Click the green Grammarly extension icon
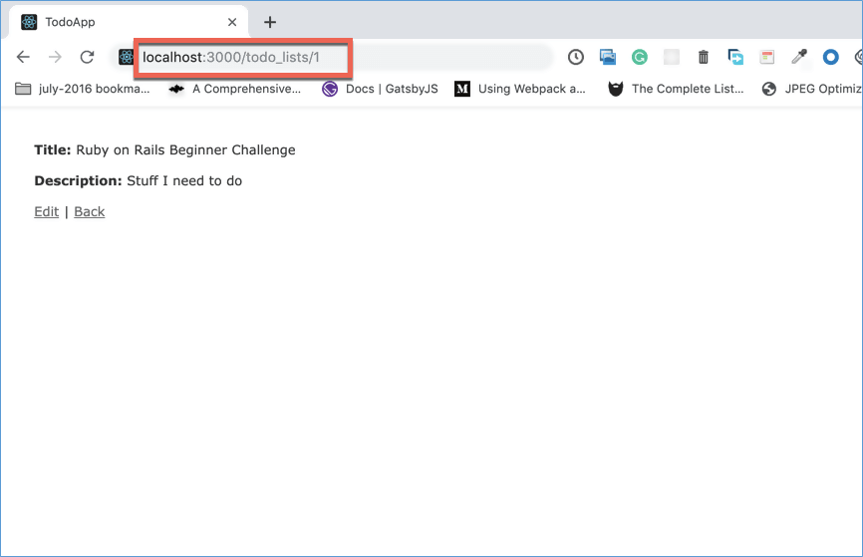The width and height of the screenshot is (863, 557). pos(639,57)
